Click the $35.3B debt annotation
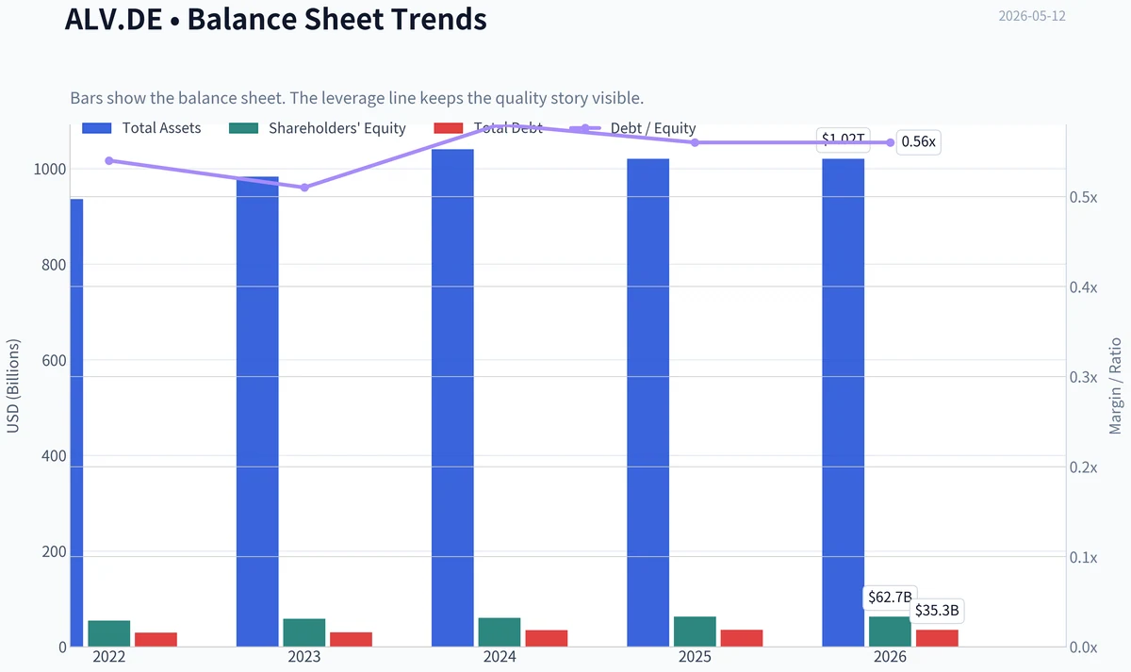This screenshot has width=1131, height=672. coord(937,610)
